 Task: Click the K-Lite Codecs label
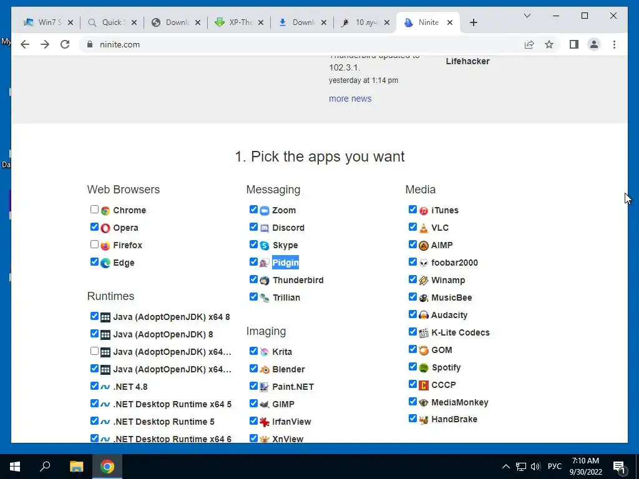[x=461, y=333]
